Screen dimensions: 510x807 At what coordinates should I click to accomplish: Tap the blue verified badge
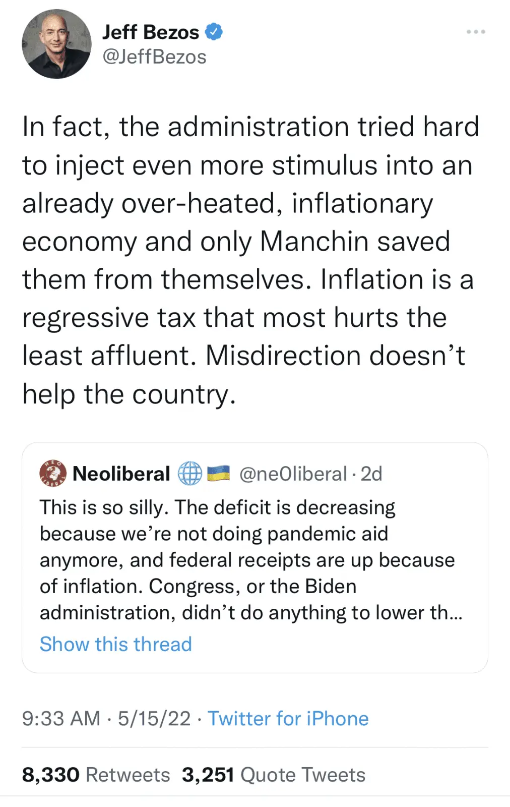point(214,32)
